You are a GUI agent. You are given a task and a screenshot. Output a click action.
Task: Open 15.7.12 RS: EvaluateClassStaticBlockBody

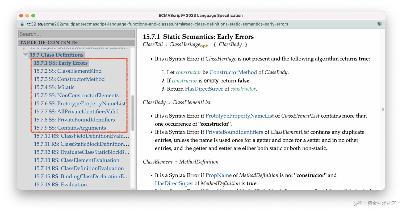[x=82, y=152]
